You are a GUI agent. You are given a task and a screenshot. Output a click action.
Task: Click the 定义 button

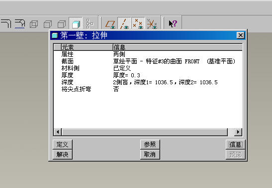[63, 144]
